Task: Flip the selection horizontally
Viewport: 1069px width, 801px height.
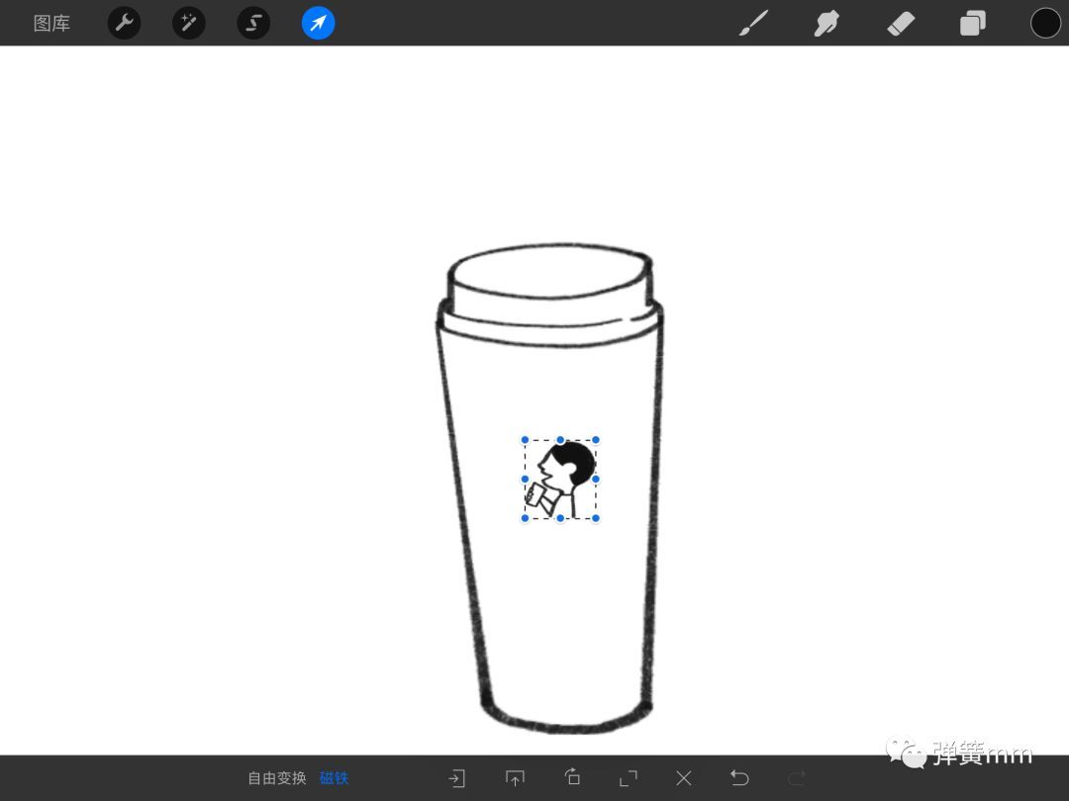Action: pyautogui.click(x=456, y=778)
